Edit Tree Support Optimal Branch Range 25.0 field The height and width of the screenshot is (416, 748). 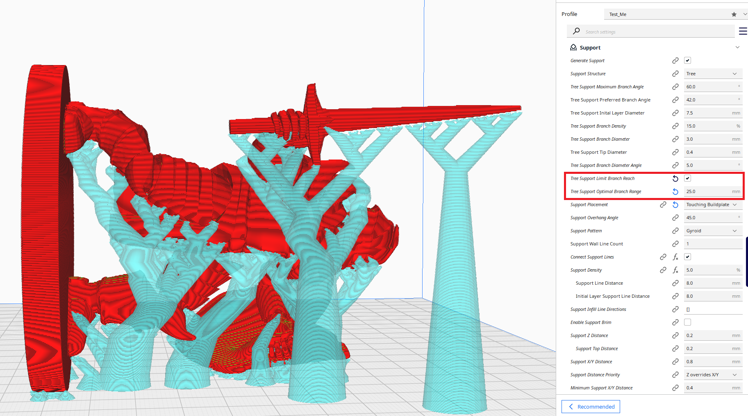coord(713,191)
